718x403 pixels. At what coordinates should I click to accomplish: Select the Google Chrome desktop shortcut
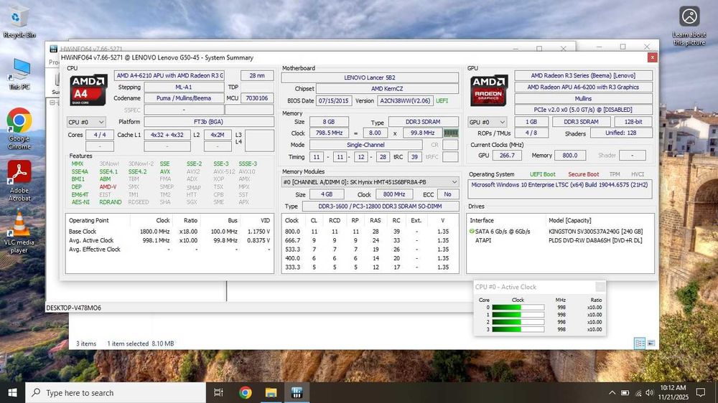point(19,129)
